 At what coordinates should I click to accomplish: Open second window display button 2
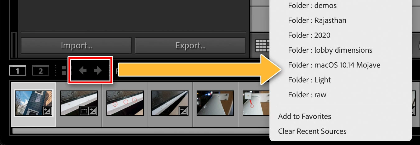[x=40, y=71]
